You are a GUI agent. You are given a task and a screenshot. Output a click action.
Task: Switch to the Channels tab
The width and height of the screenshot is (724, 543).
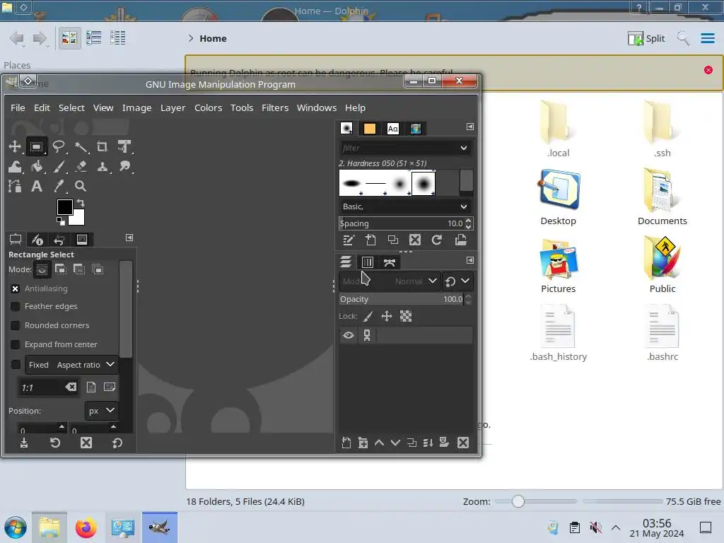[368, 262]
